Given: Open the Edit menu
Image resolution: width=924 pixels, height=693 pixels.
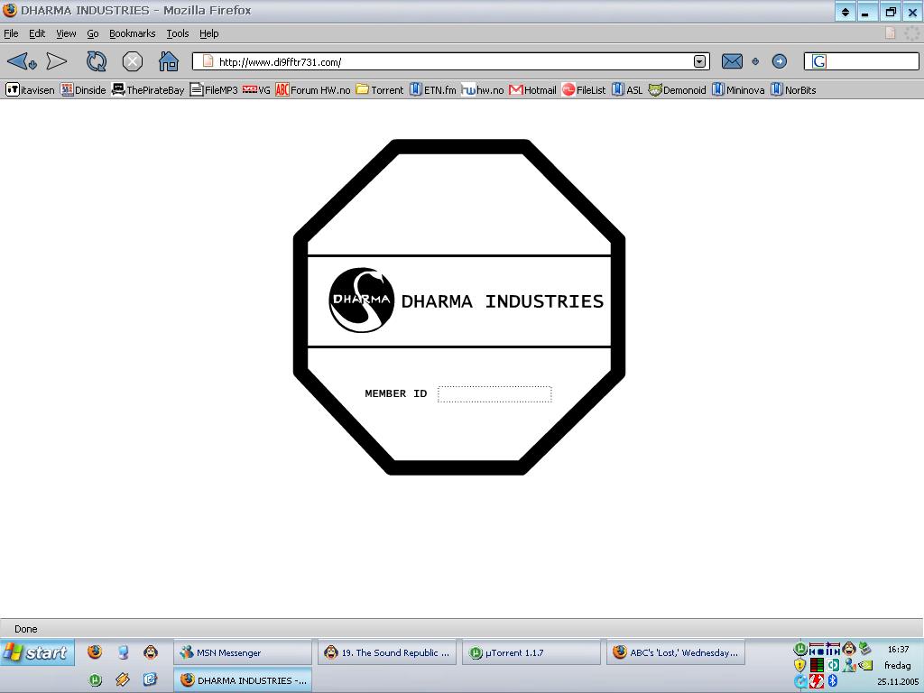Looking at the screenshot, I should click(37, 33).
